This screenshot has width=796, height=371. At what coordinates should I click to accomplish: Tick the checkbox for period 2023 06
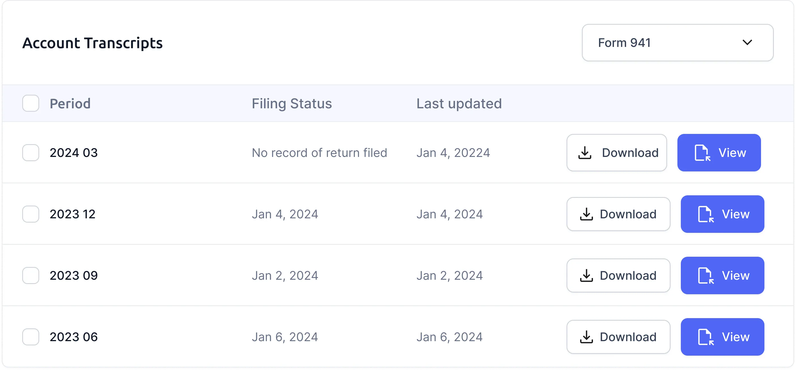(x=31, y=337)
